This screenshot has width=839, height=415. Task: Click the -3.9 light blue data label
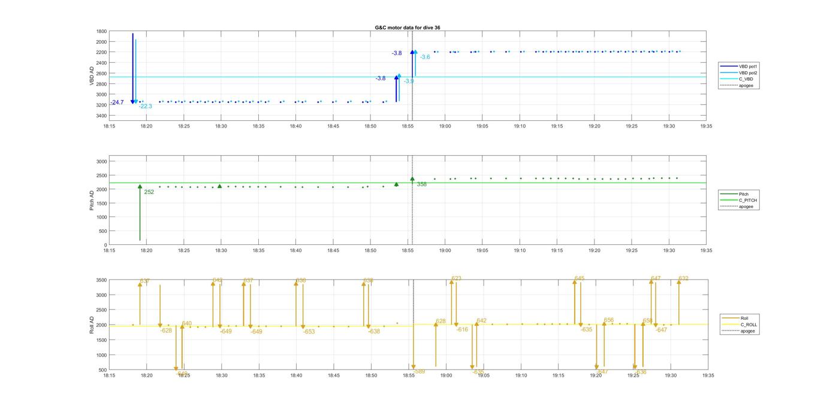point(408,81)
